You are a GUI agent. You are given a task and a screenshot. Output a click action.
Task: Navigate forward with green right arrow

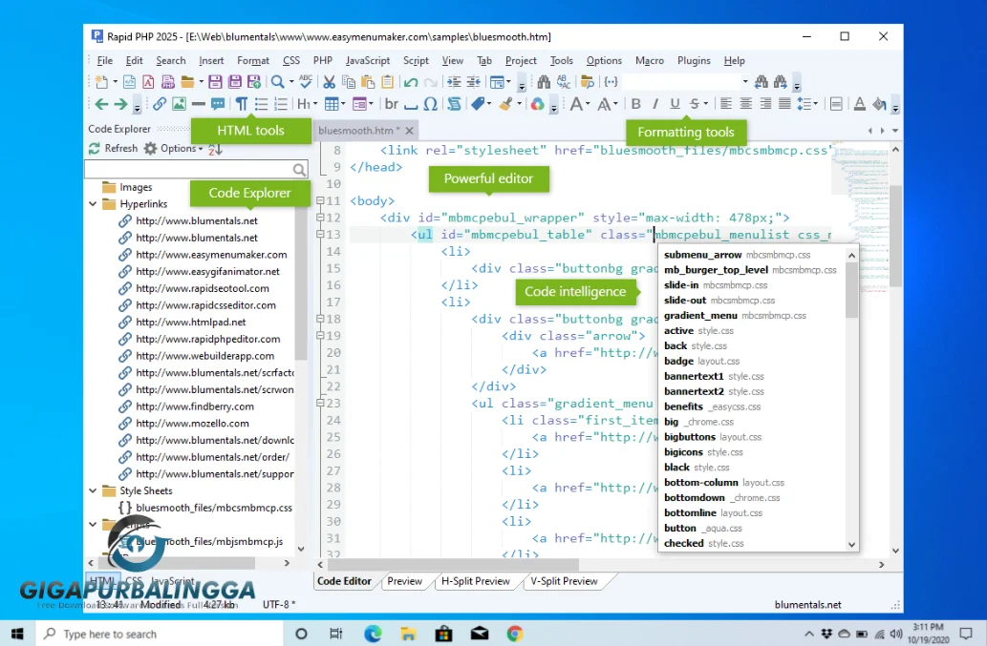click(120, 104)
